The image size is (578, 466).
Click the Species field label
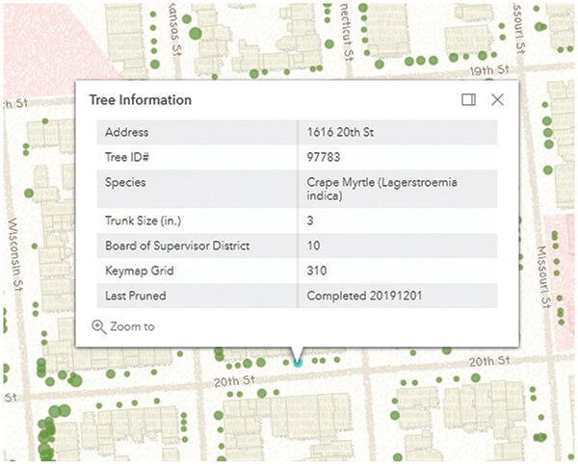(125, 182)
